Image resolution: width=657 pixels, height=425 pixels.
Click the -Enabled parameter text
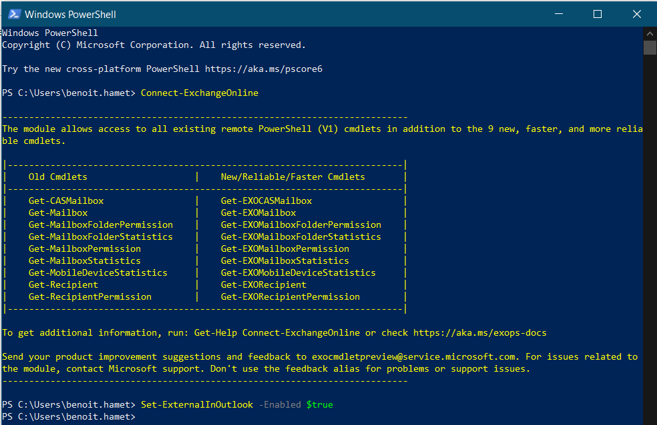279,405
